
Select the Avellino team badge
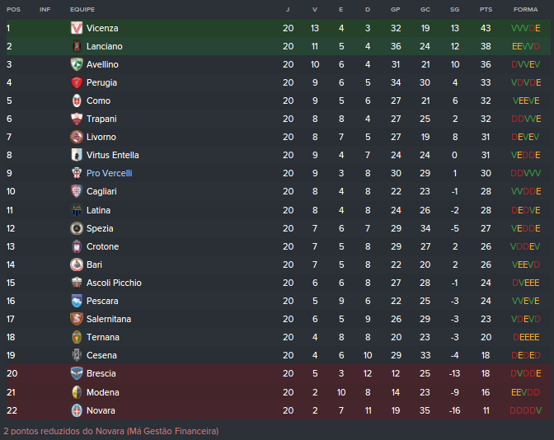click(77, 64)
